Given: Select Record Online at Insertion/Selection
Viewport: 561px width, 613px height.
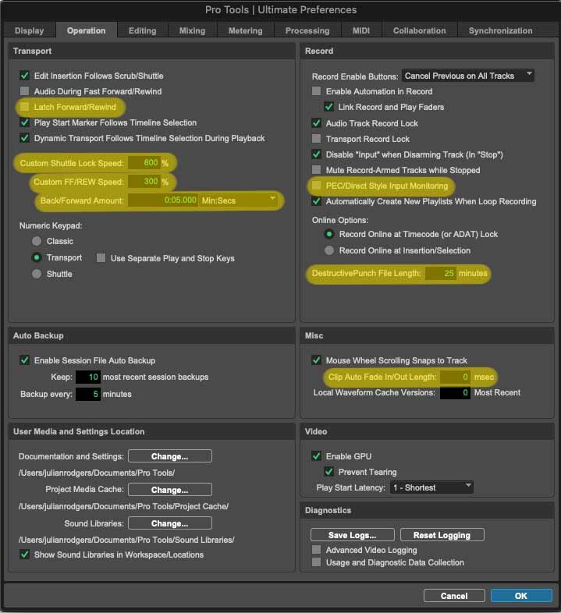Looking at the screenshot, I should click(329, 250).
